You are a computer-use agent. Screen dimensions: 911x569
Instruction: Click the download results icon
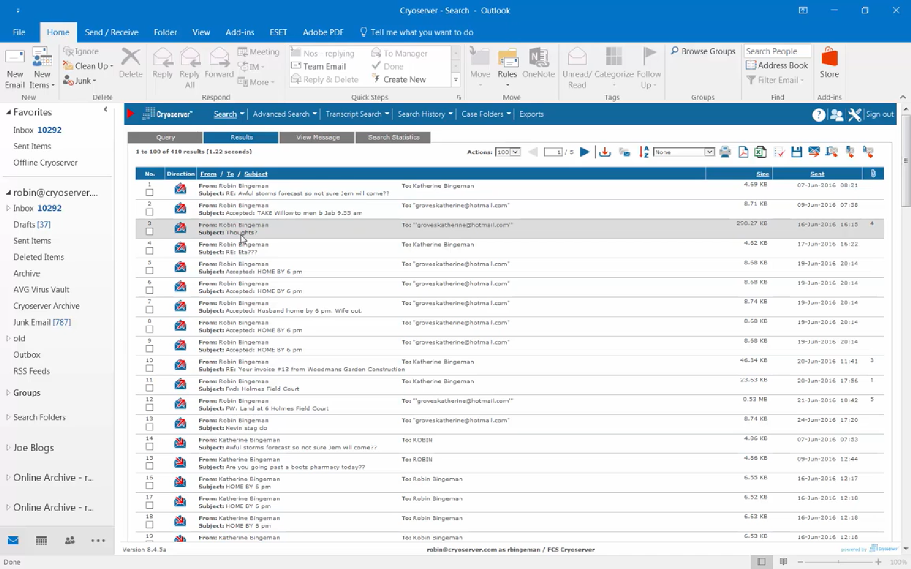(605, 152)
